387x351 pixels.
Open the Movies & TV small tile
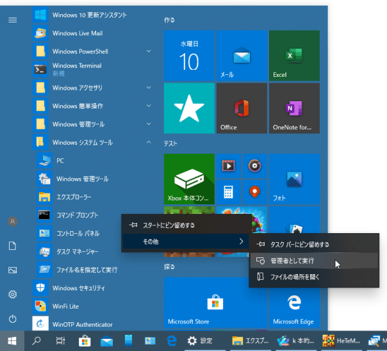pos(229,166)
